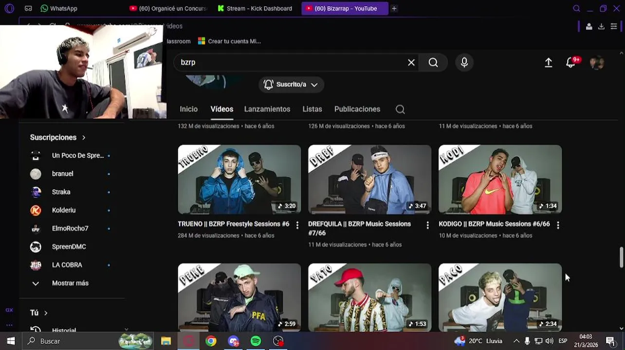
Task: Open the notifications bell
Action: pyautogui.click(x=571, y=63)
